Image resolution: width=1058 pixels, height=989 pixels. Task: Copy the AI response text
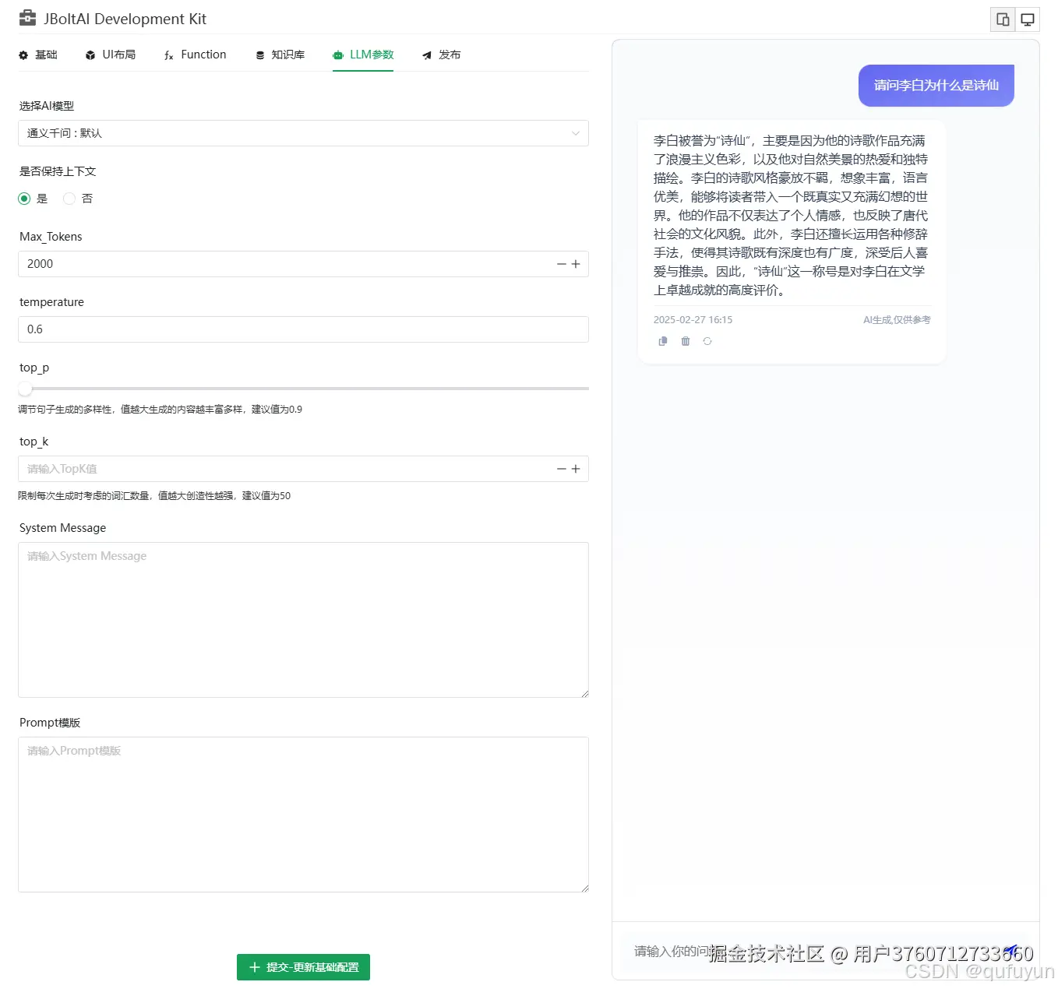tap(663, 341)
